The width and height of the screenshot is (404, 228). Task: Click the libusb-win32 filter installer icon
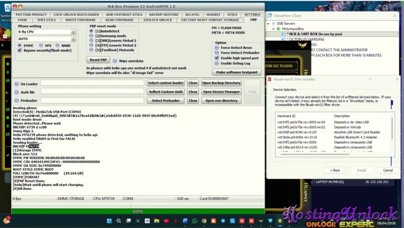(270, 80)
